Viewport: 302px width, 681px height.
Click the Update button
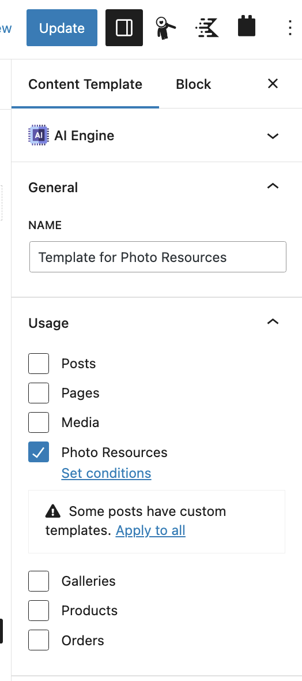pos(62,28)
